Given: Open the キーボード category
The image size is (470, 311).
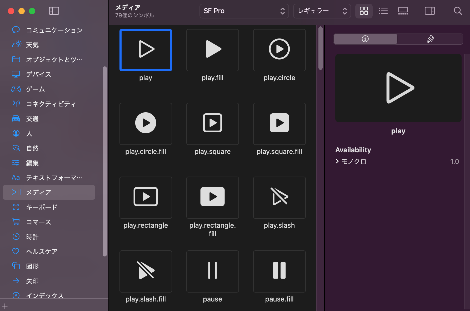Looking at the screenshot, I should coord(49,207).
